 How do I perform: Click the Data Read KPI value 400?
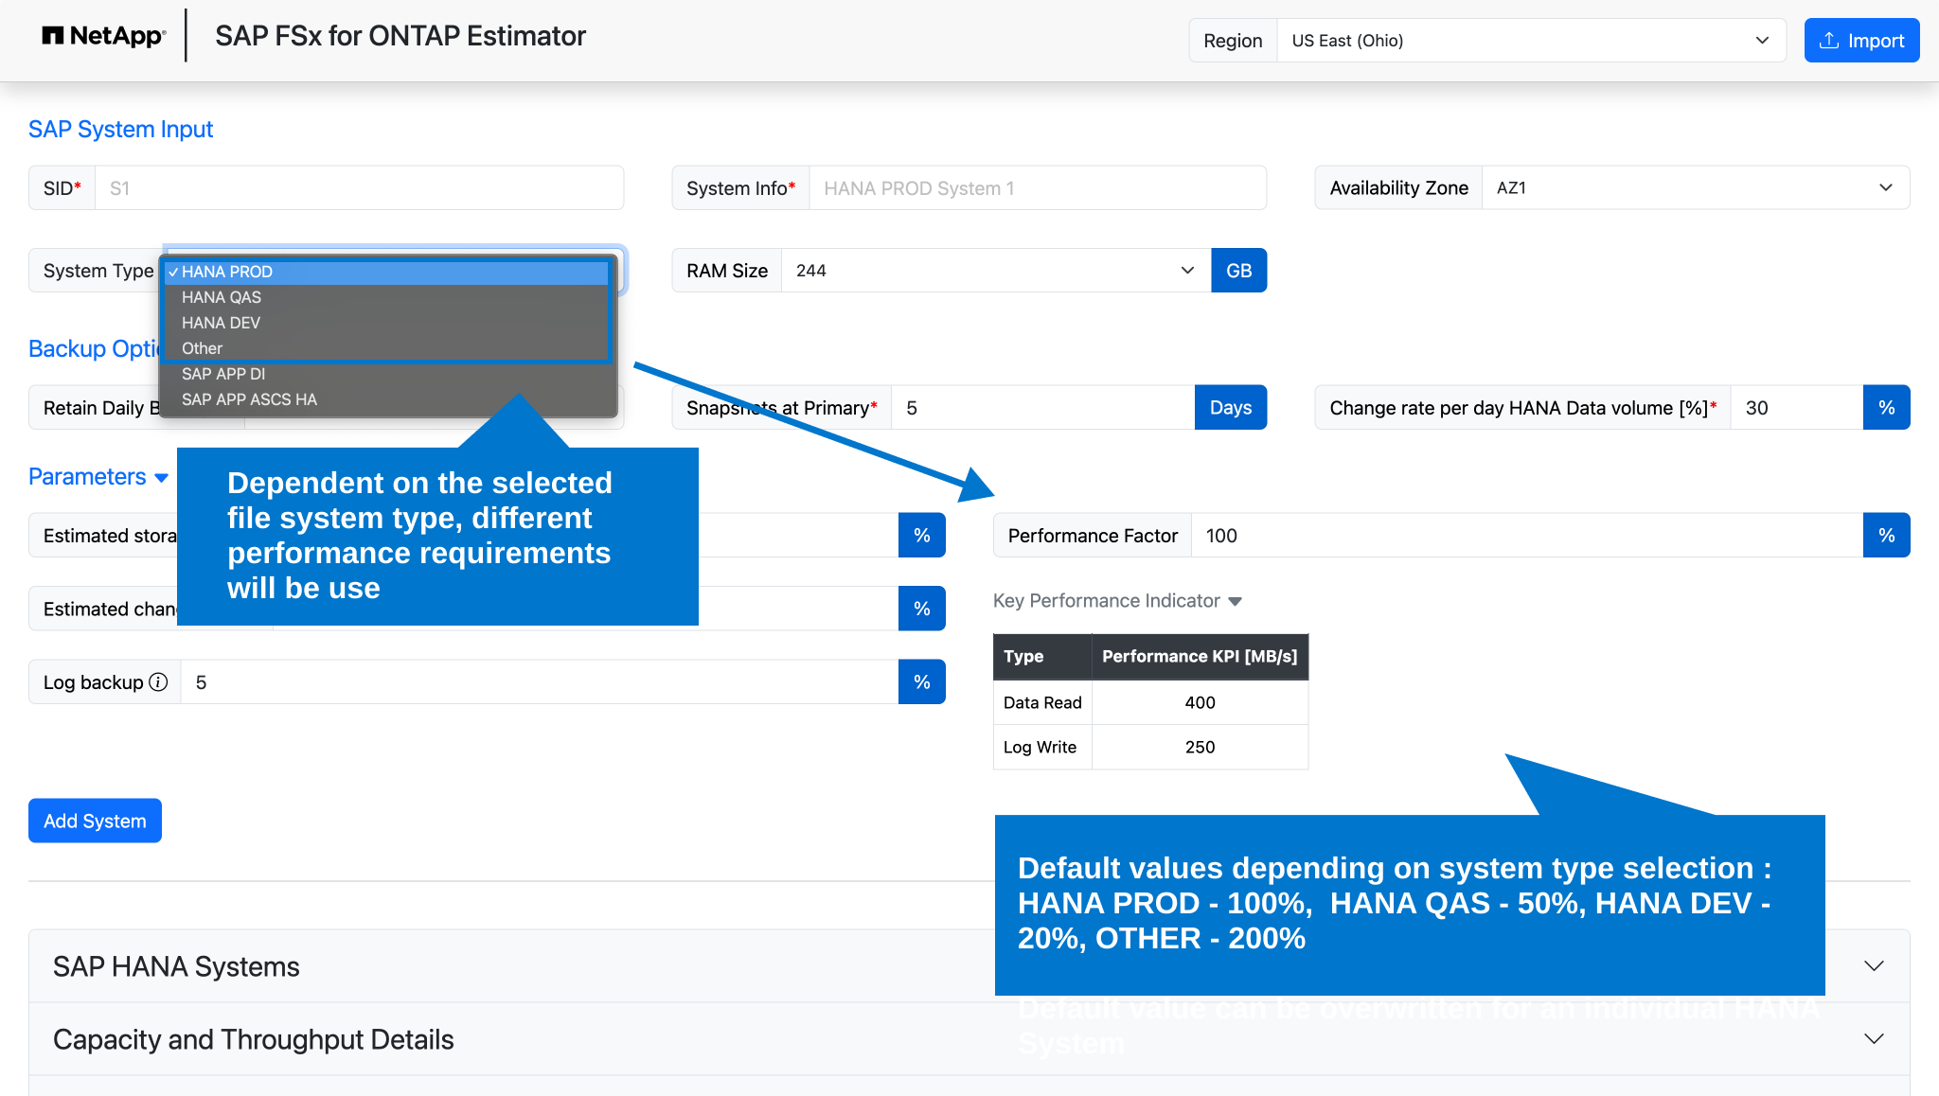[1200, 702]
